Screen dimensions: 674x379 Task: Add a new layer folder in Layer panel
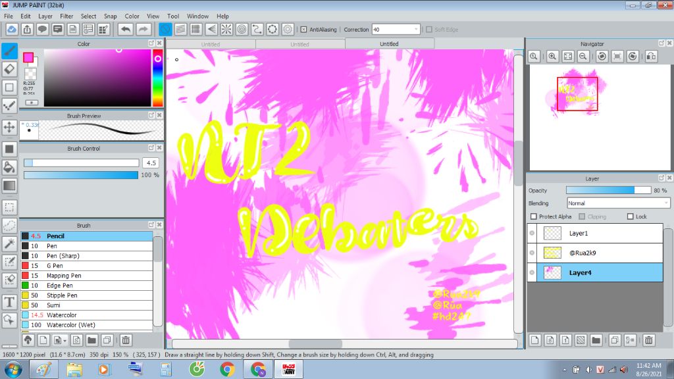(596, 340)
